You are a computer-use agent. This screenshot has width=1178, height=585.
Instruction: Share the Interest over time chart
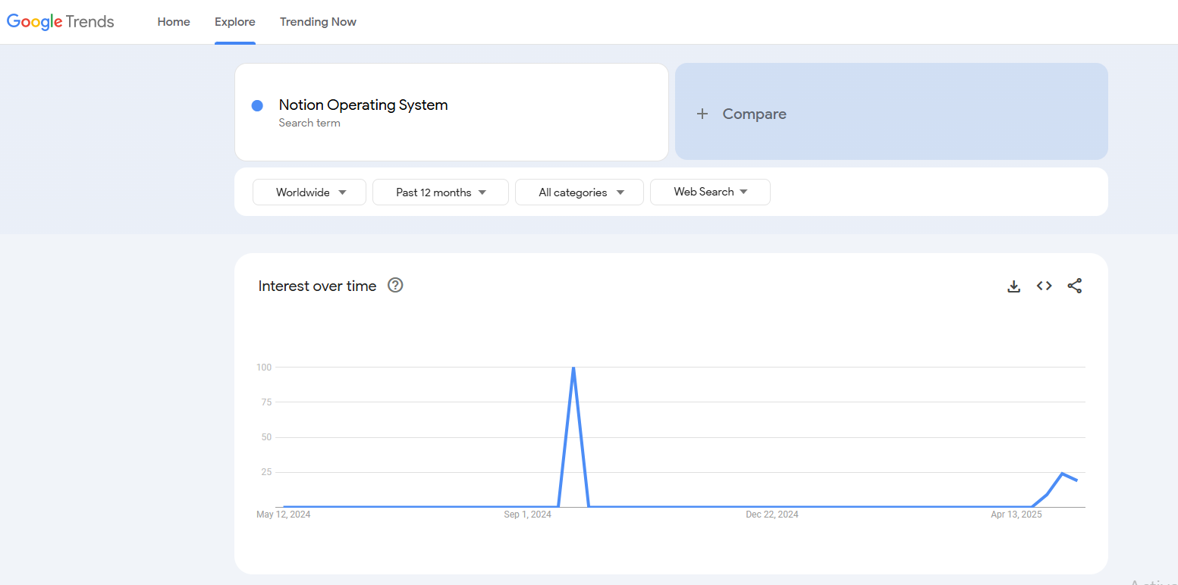1075,286
